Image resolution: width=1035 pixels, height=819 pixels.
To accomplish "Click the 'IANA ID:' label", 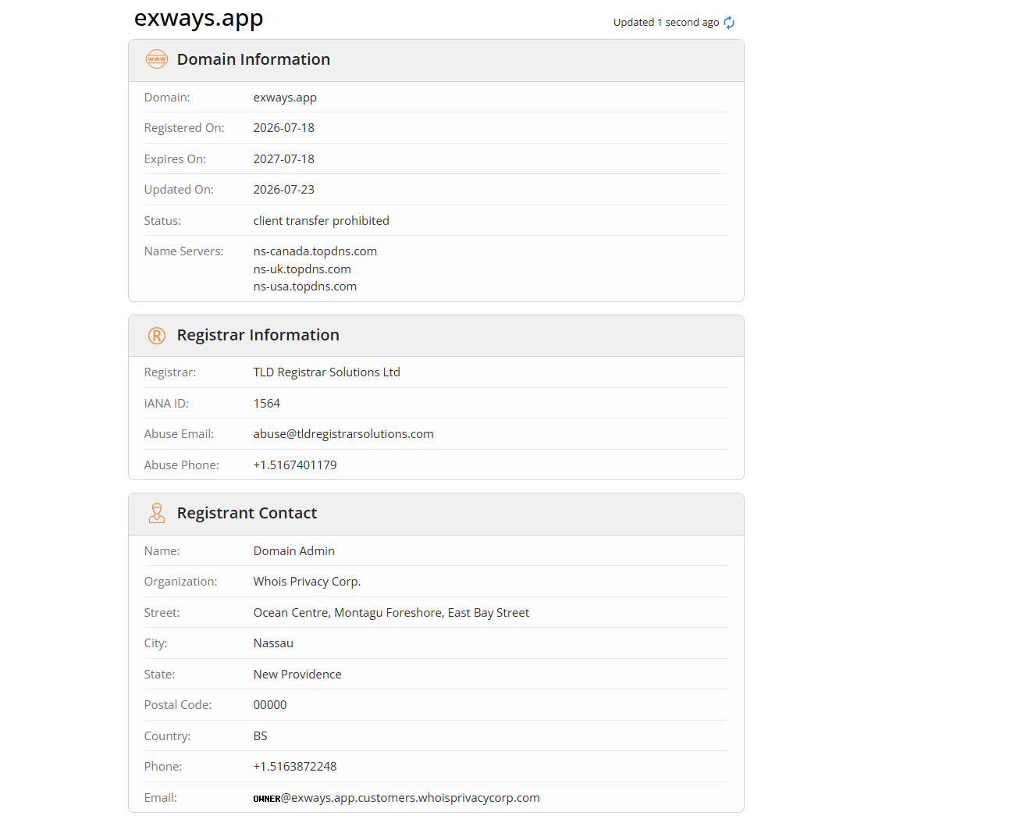I will (x=166, y=404).
